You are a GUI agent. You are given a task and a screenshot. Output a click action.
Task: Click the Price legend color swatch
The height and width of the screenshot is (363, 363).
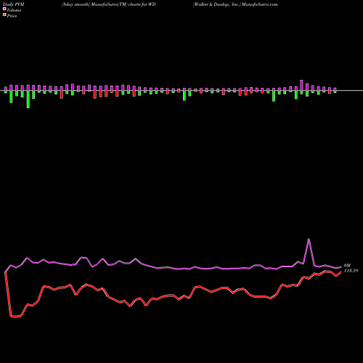click(x=4, y=15)
